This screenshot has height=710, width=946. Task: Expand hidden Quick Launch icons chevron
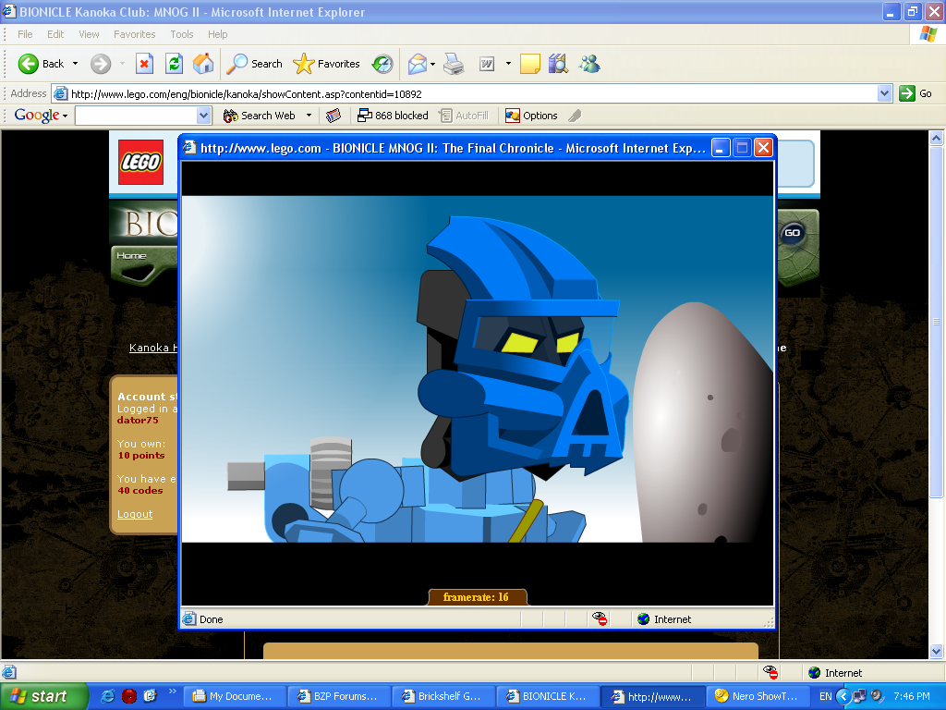[172, 692]
